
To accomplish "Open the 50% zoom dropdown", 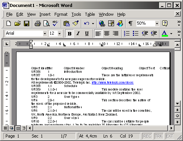I will [157, 23].
